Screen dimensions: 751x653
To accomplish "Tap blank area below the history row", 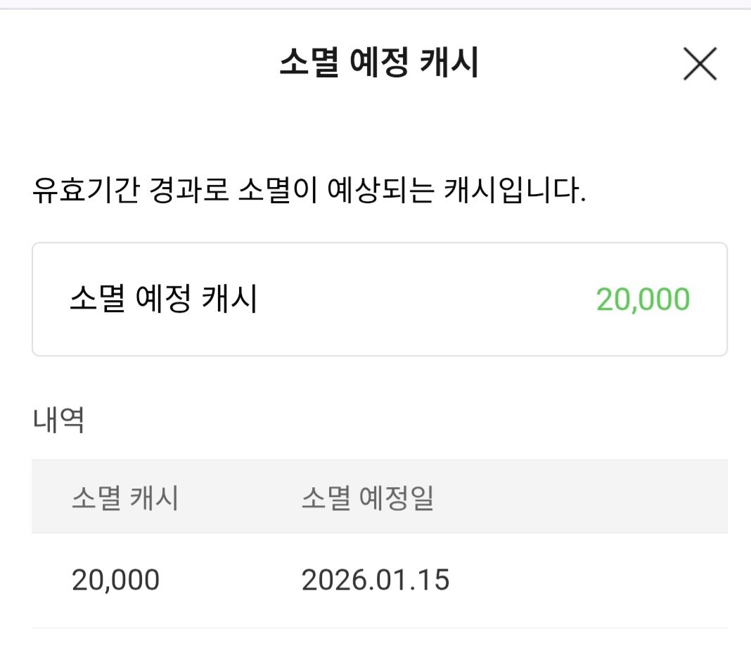I will pos(375,641).
